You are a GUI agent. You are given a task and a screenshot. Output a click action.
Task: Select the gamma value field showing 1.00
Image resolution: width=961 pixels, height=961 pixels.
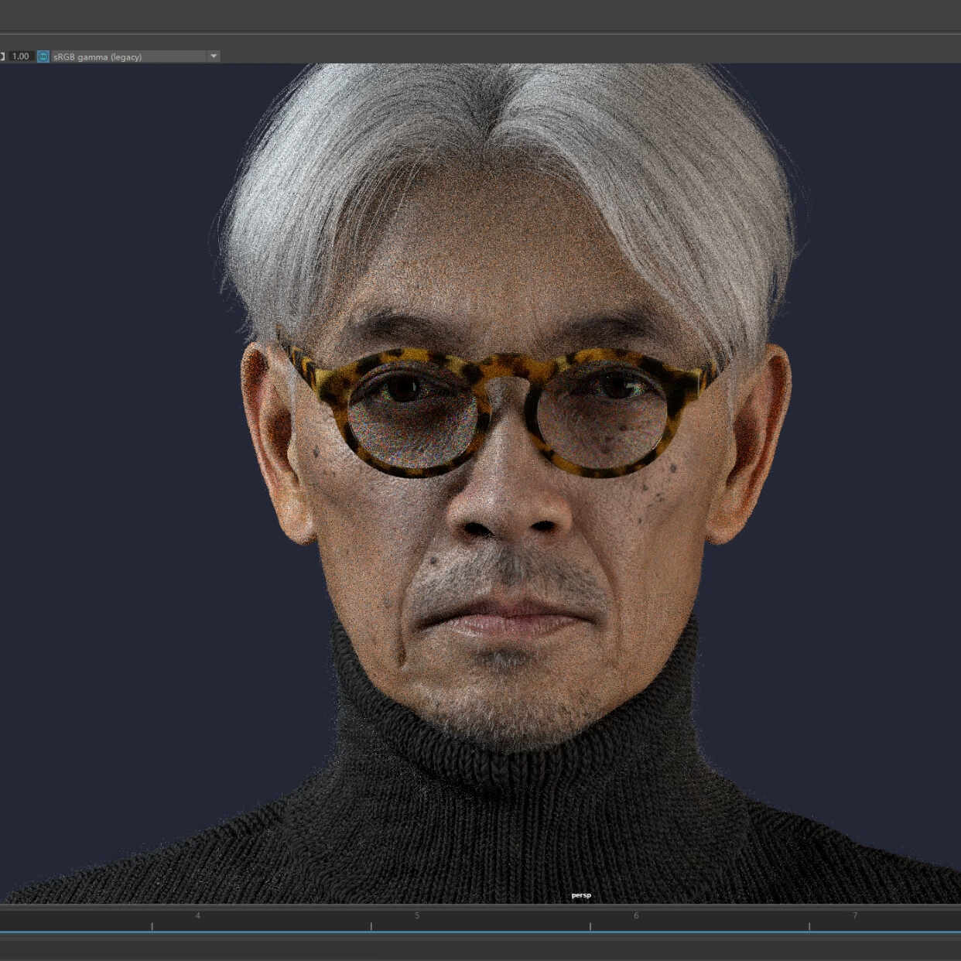[21, 56]
